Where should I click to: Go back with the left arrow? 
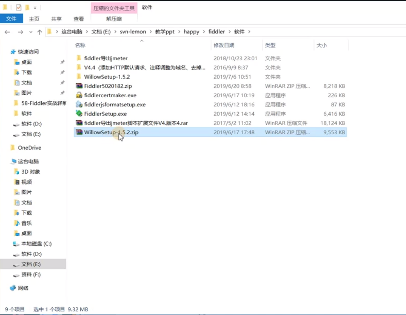point(7,32)
